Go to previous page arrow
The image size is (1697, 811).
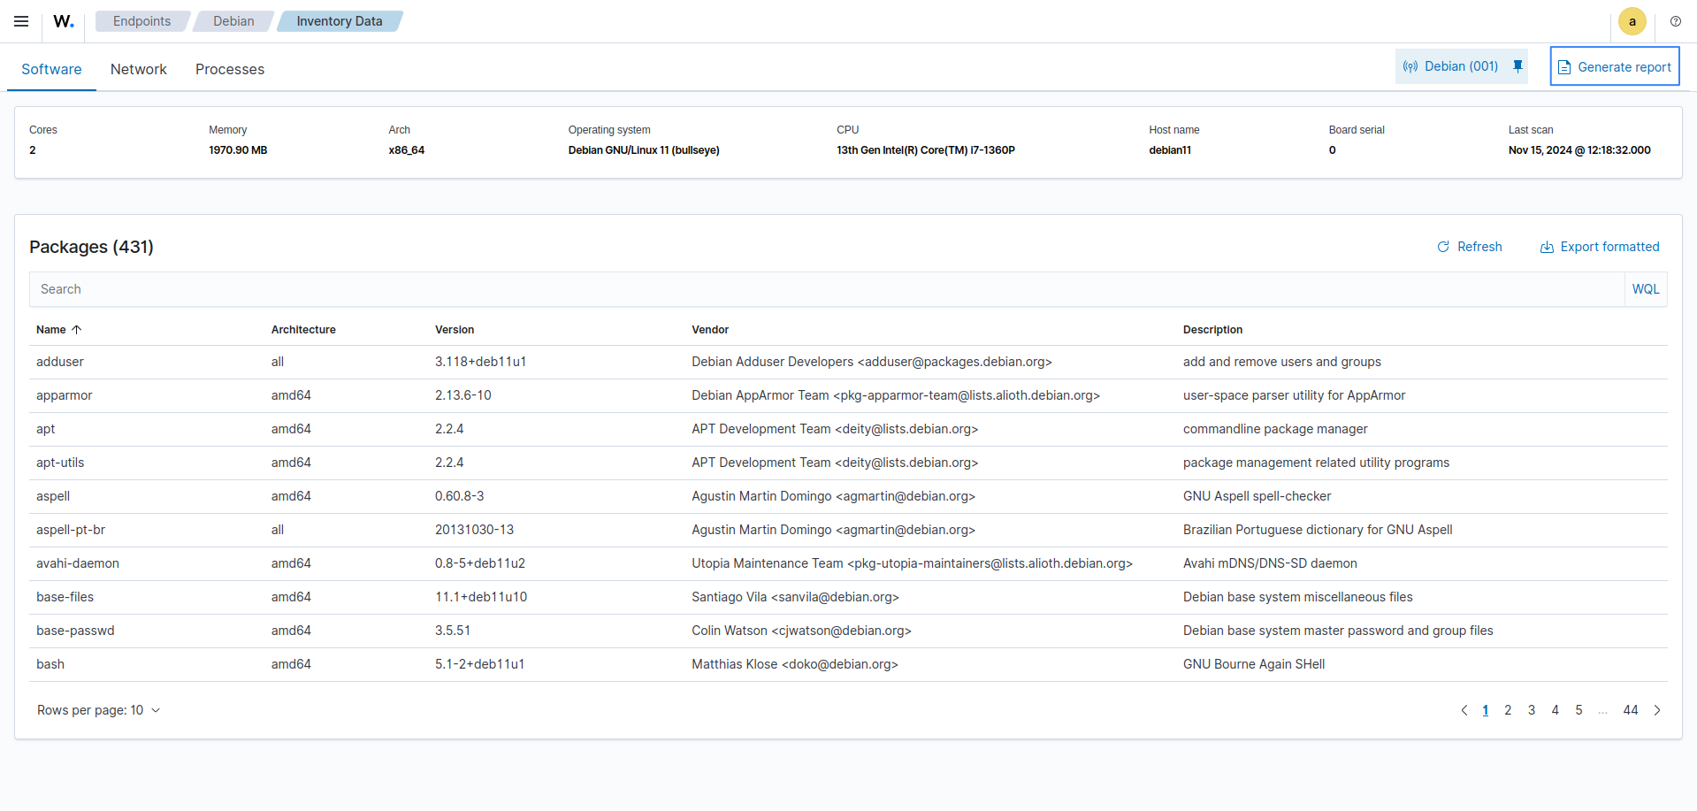click(x=1464, y=710)
